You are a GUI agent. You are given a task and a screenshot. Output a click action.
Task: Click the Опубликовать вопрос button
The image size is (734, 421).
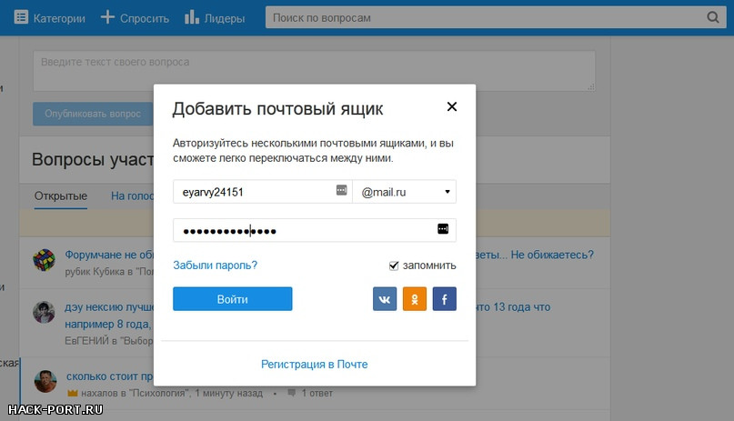93,114
